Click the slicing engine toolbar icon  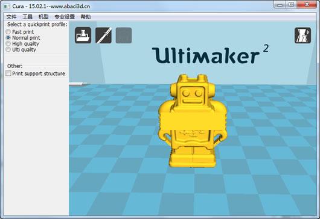click(x=103, y=35)
